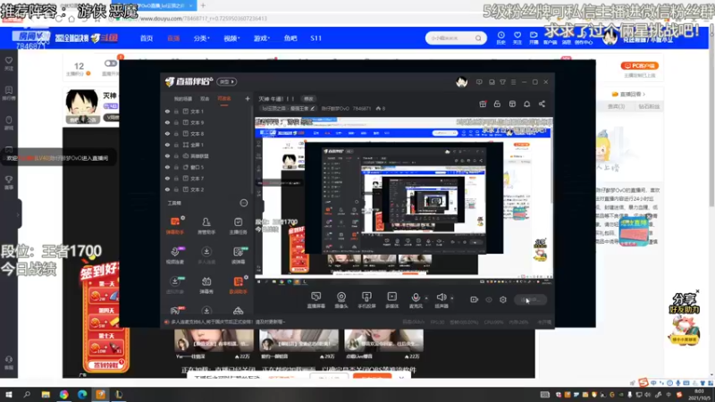
Task: Mute the 麦克风 microphone
Action: pos(416,300)
